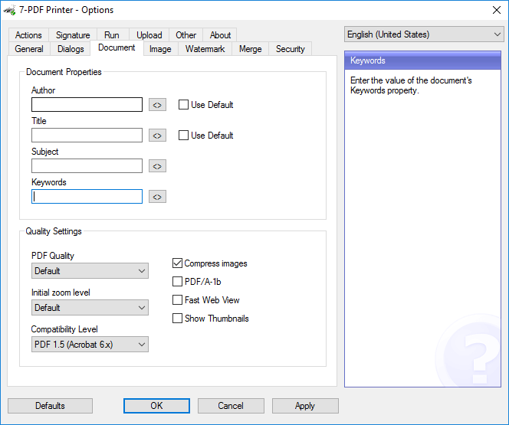Open the Security tab
The height and width of the screenshot is (425, 509).
click(290, 49)
